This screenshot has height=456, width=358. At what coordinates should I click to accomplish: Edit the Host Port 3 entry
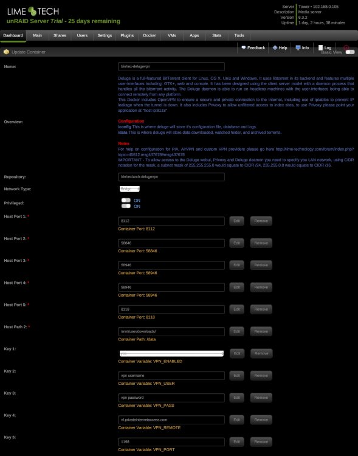pyautogui.click(x=236, y=265)
